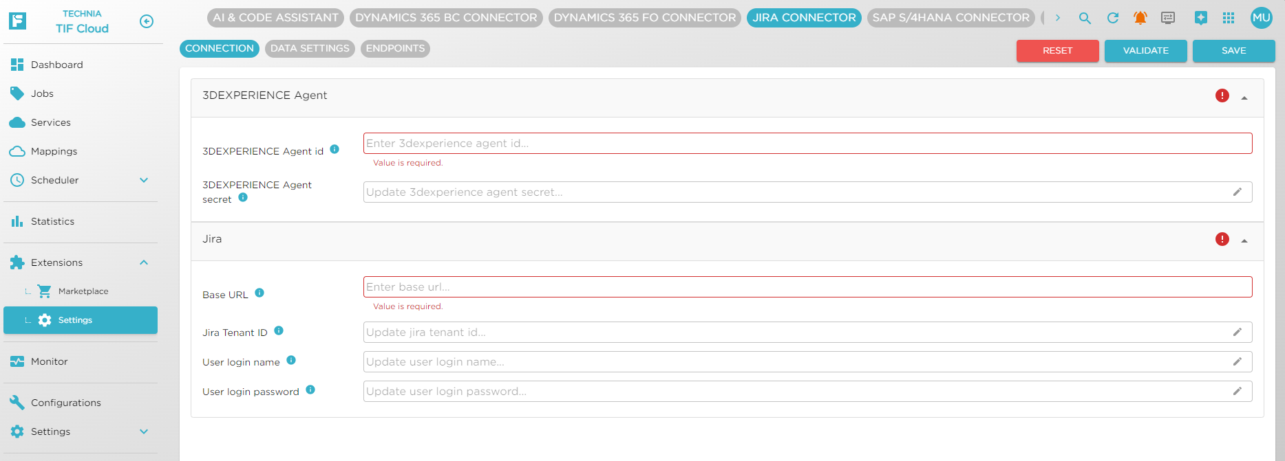Image resolution: width=1285 pixels, height=461 pixels.
Task: Click info icon beside Jira Tenant ID
Action: (x=279, y=330)
